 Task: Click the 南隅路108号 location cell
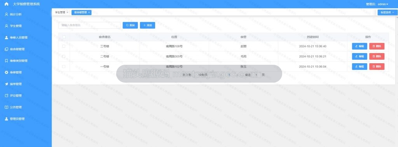174,46
